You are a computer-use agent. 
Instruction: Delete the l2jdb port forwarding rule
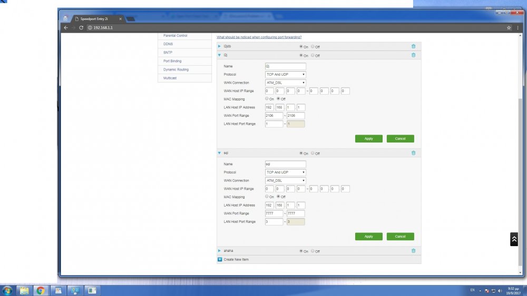413,46
